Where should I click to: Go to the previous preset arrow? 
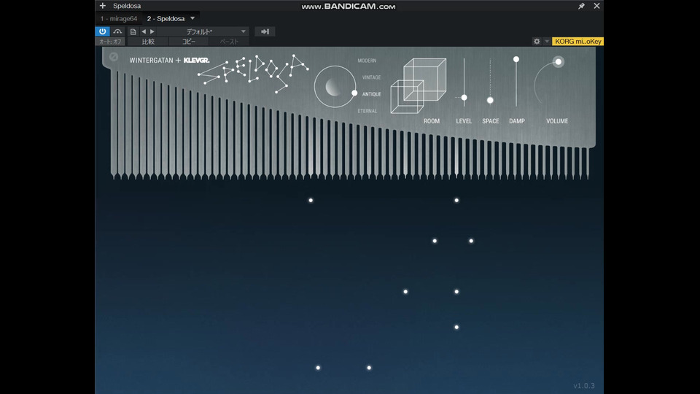tap(144, 31)
